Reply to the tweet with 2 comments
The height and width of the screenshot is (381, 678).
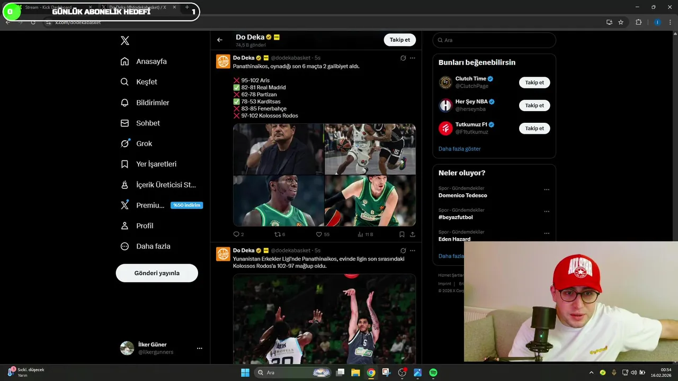(x=238, y=234)
